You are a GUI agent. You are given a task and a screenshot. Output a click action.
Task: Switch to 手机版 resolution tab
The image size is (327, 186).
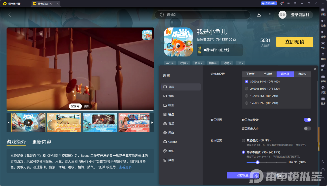[268, 74]
